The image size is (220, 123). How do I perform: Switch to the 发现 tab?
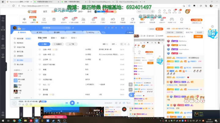point(39,33)
